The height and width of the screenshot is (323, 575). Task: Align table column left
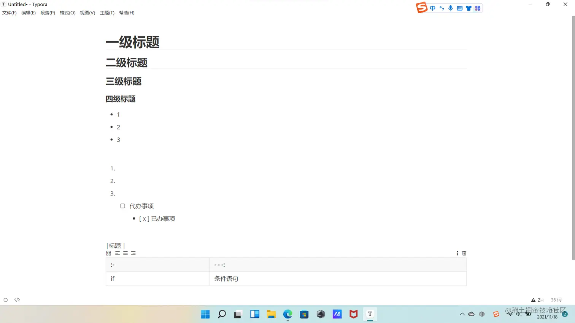tap(118, 253)
